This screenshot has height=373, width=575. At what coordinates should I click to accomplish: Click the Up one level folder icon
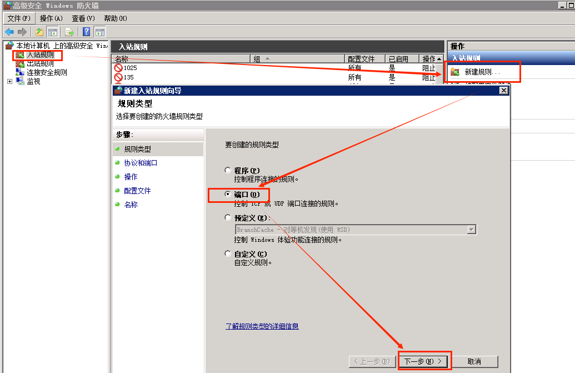coord(39,32)
